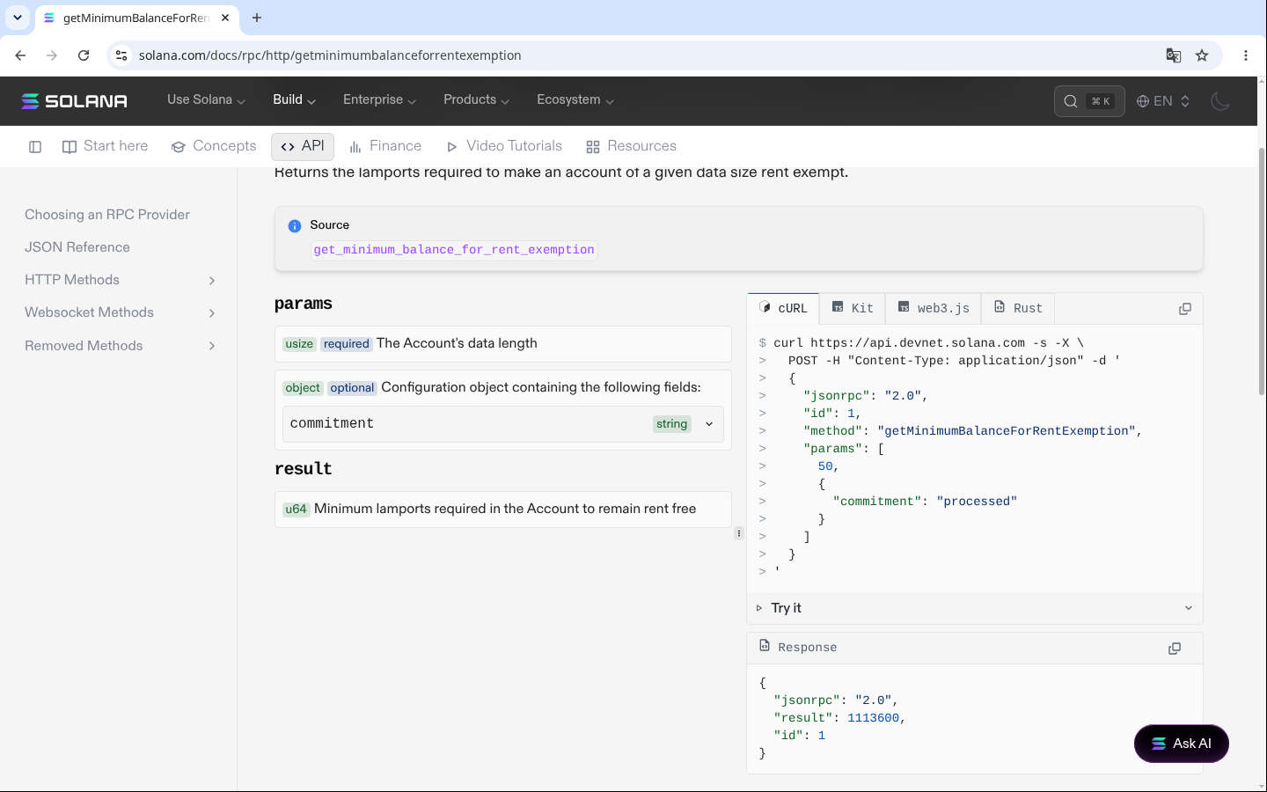Open a new browser tab

tap(257, 18)
